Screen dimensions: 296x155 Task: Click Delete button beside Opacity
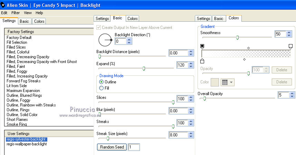pos(281,70)
